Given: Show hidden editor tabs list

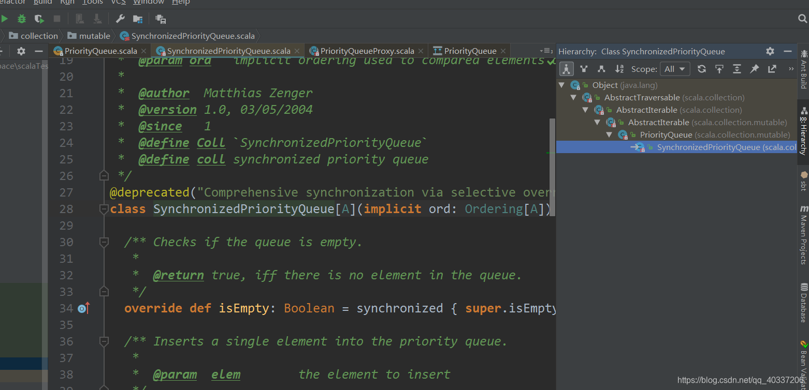Looking at the screenshot, I should (546, 51).
